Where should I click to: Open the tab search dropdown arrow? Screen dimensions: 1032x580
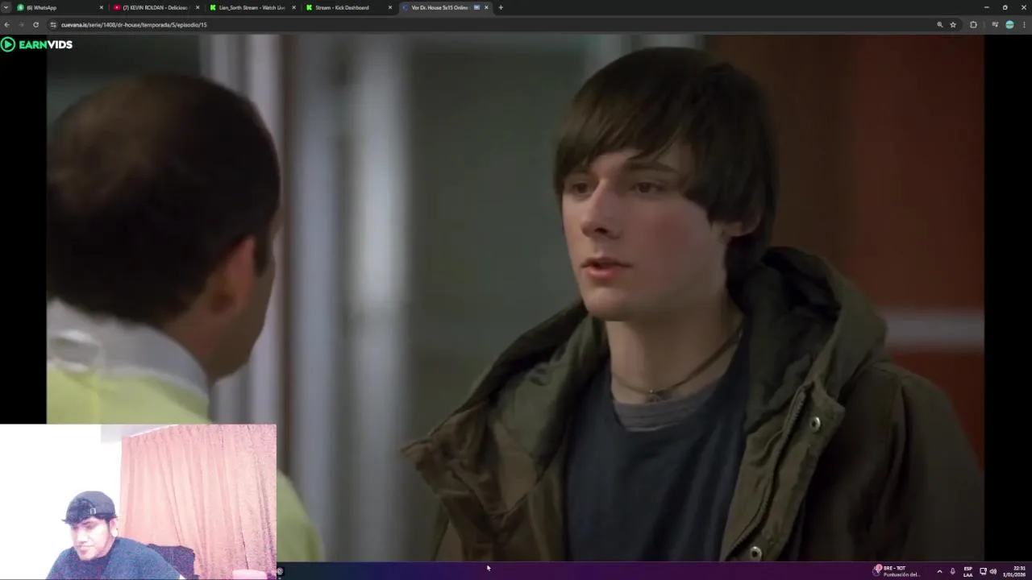click(6, 7)
